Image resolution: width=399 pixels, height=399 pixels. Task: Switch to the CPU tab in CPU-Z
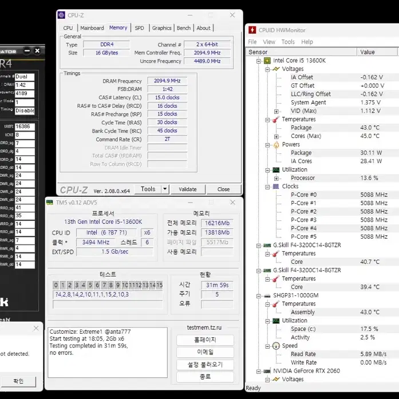(x=68, y=28)
